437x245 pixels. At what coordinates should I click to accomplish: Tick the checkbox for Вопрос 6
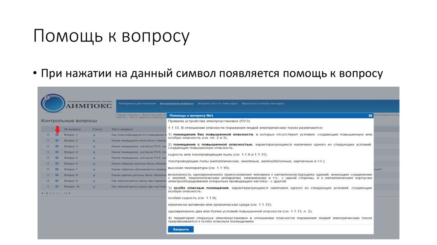[48, 163]
